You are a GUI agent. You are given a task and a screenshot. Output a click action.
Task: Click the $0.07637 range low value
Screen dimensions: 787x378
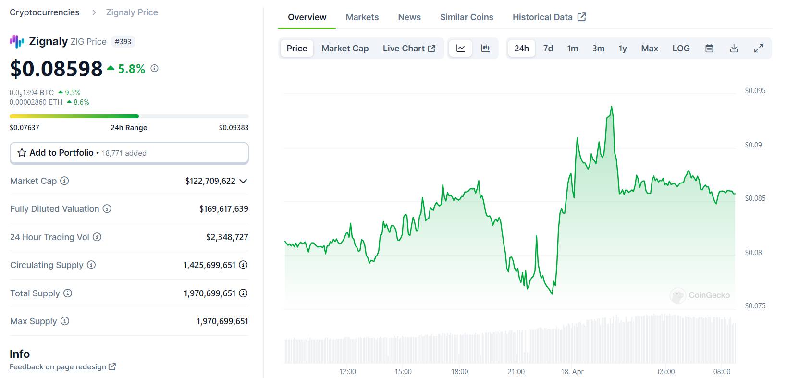pyautogui.click(x=25, y=128)
